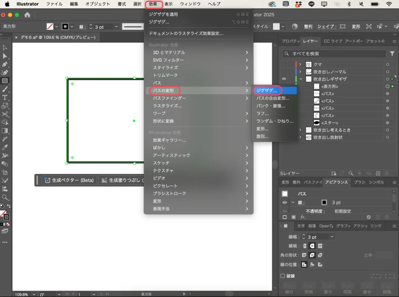Click the black stroke color swatch in Appearance
The width and height of the screenshot is (399, 297).
[x=324, y=203]
